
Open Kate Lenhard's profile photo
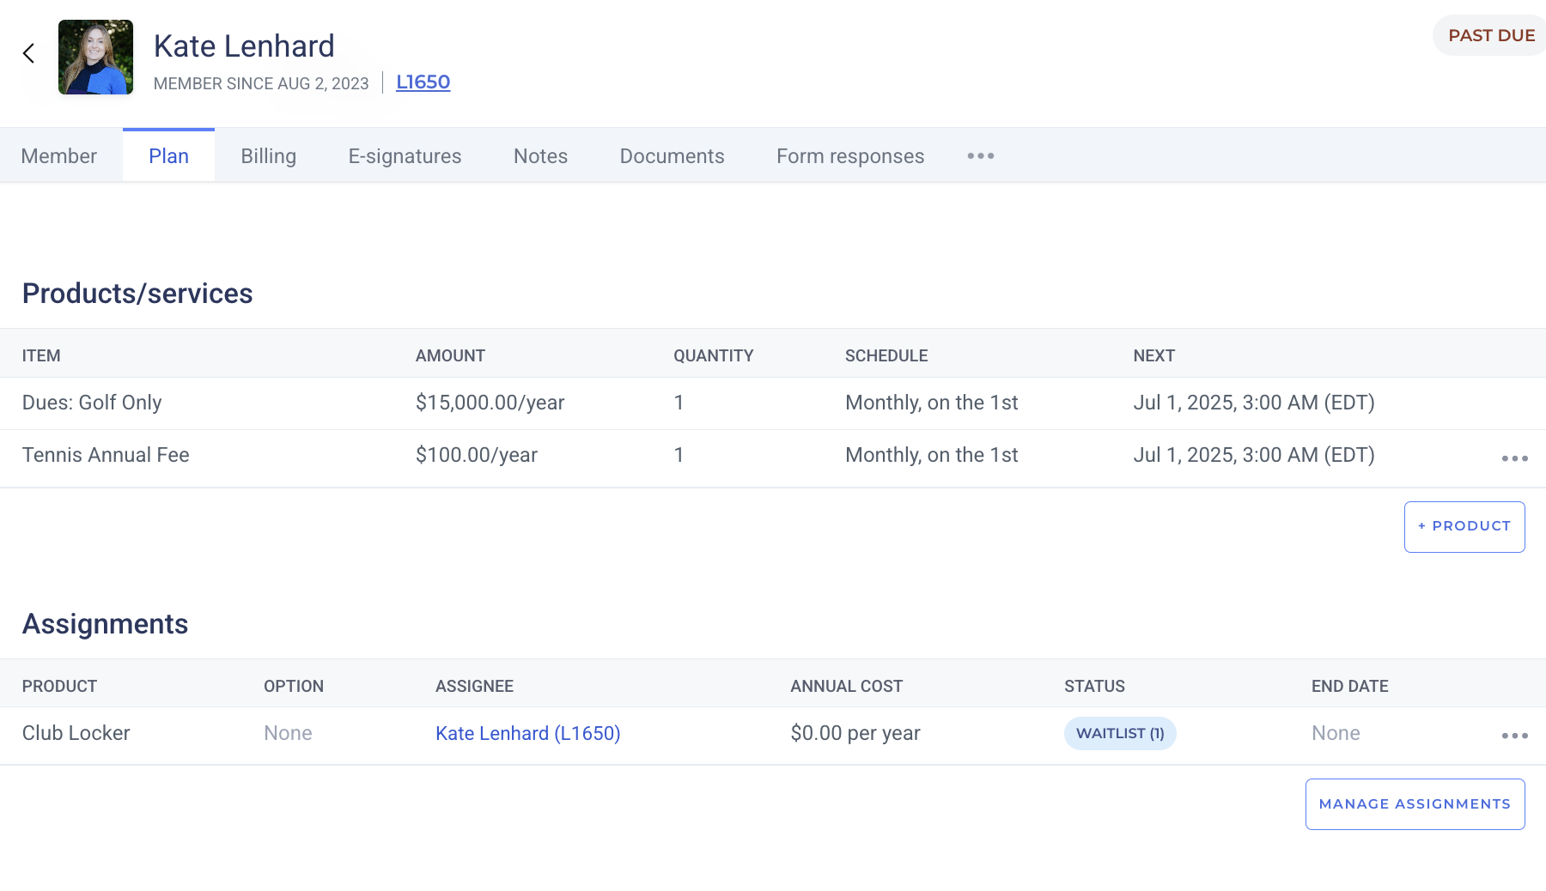coord(95,58)
